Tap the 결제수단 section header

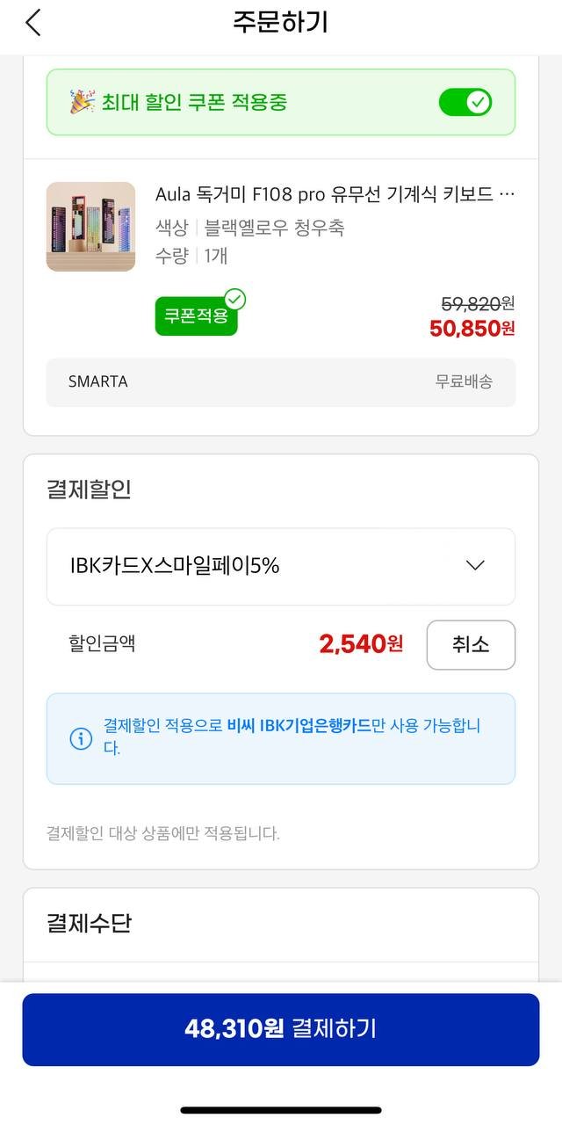89,923
